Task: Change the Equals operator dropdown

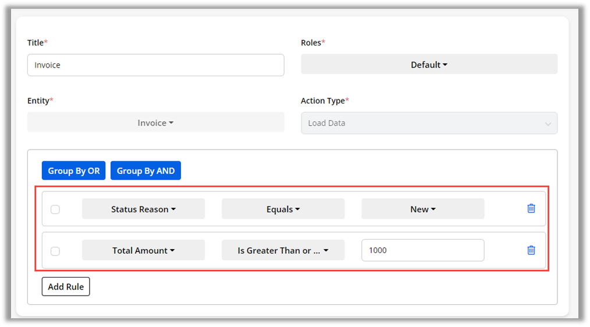Action: tap(283, 209)
